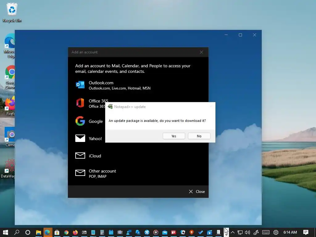Launch Solitaire from the taskbar
This screenshot has width=316, height=237.
[183, 232]
